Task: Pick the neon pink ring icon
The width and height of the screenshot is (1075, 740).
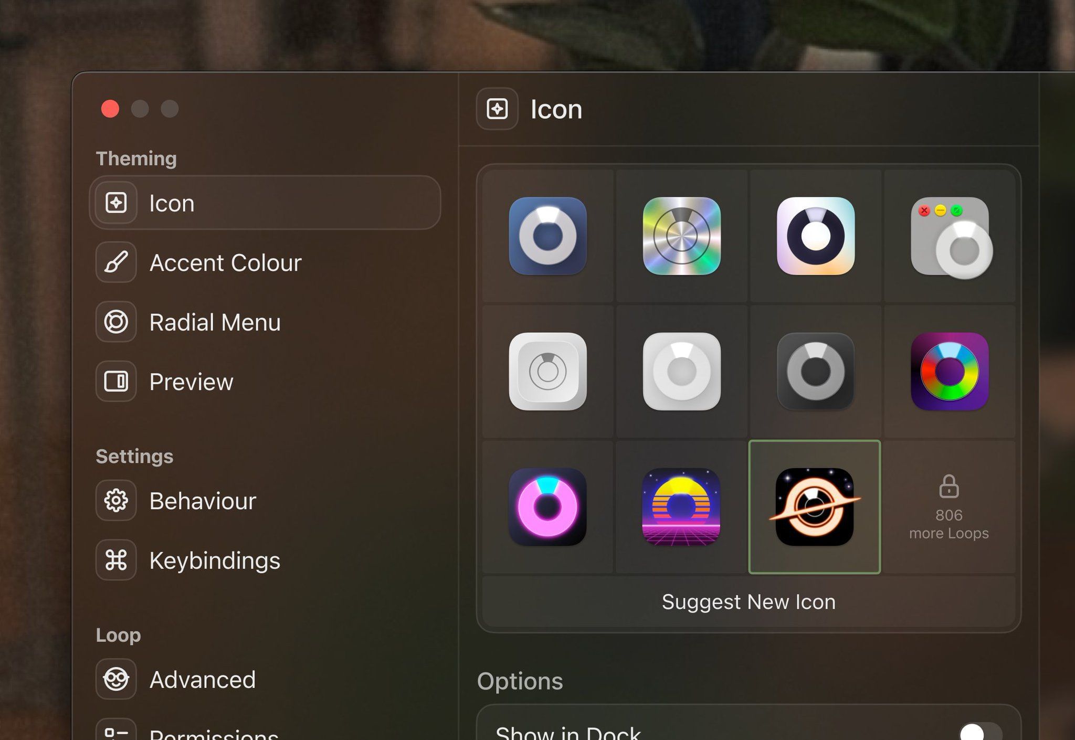Action: pyautogui.click(x=548, y=505)
